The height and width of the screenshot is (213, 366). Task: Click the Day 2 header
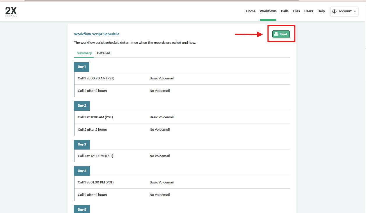[x=82, y=106]
